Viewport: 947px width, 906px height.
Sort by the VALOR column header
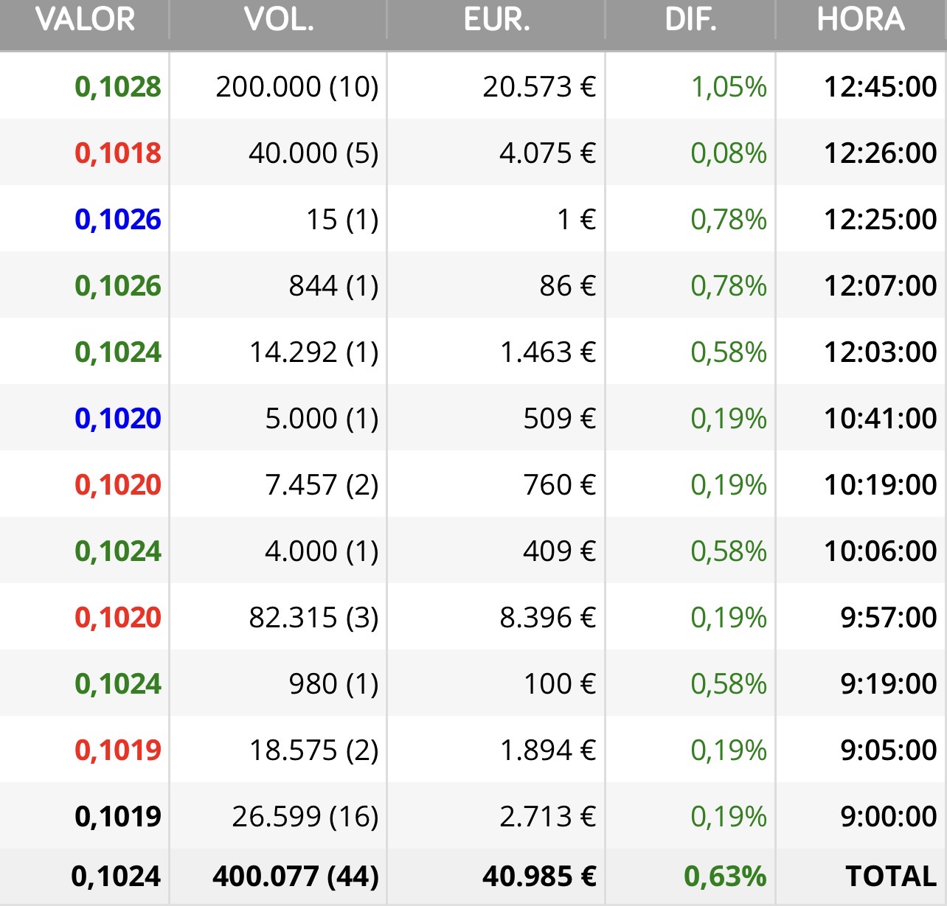(85, 20)
